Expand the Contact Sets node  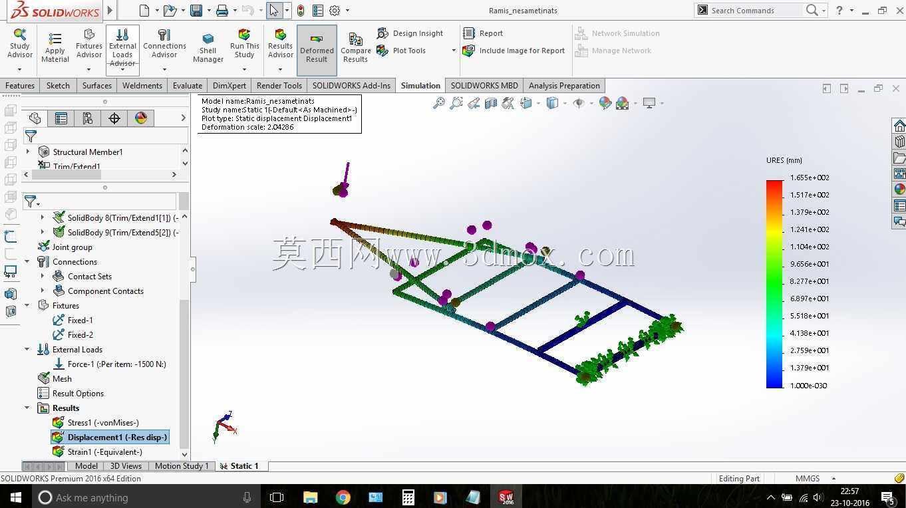(43, 277)
